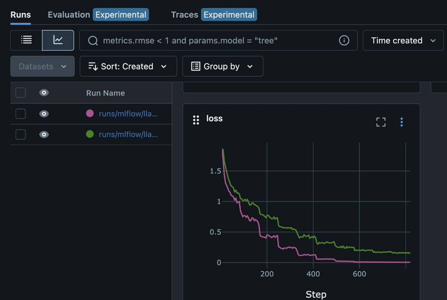Open the Time created dropdown

403,41
